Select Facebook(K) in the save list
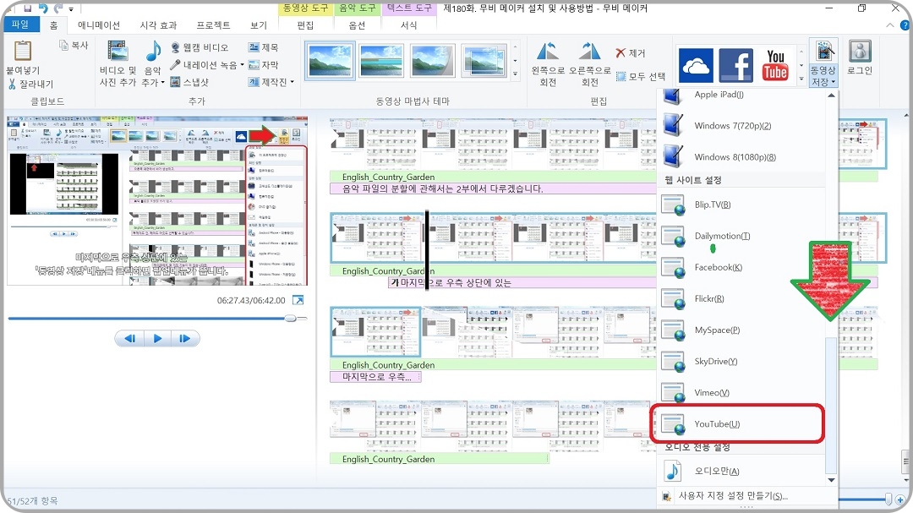 click(x=741, y=267)
